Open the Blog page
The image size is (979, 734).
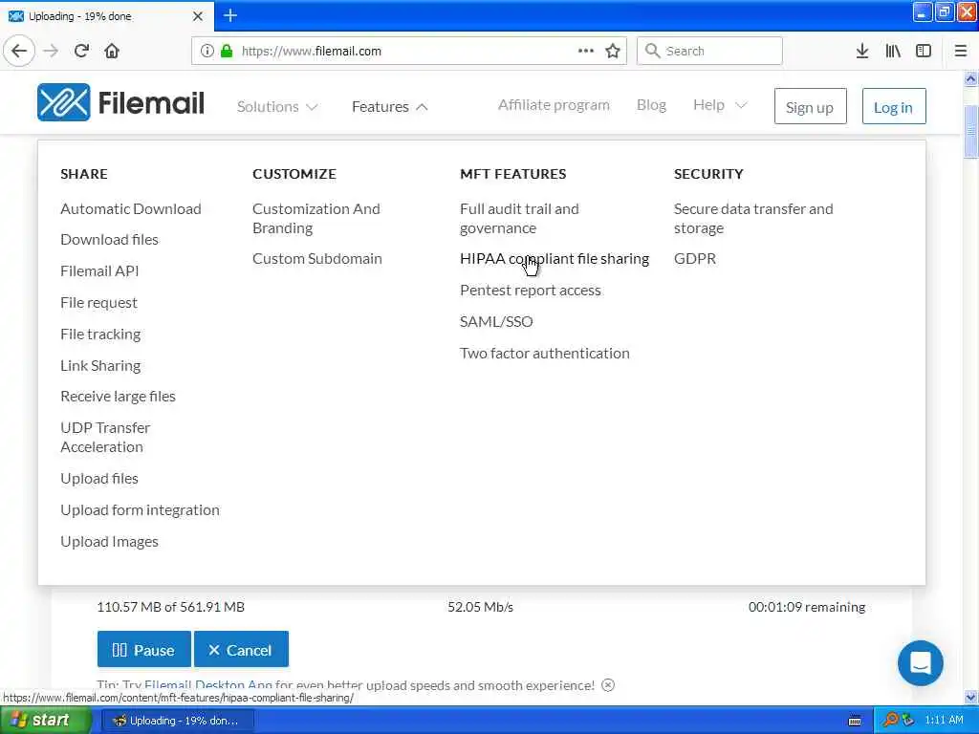point(651,105)
